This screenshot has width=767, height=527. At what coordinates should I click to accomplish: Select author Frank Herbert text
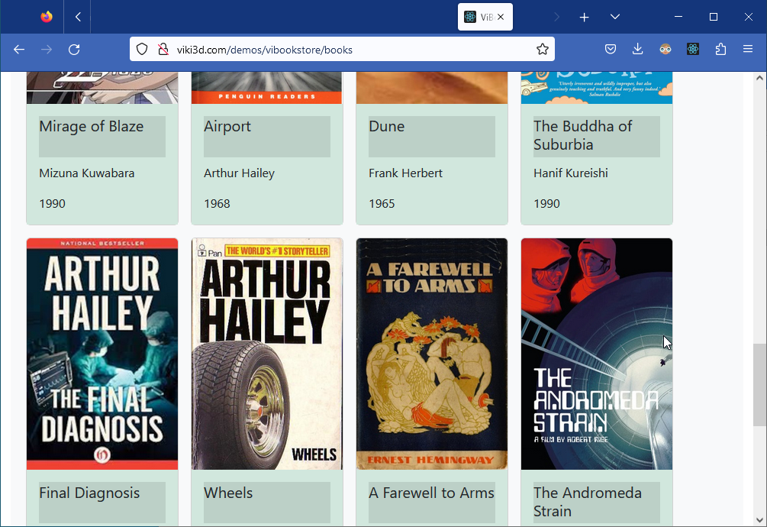click(x=405, y=173)
